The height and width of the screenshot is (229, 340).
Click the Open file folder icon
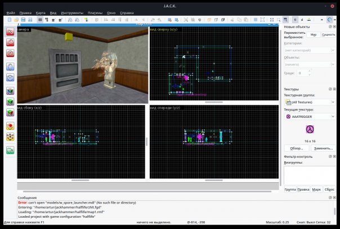click(16, 20)
